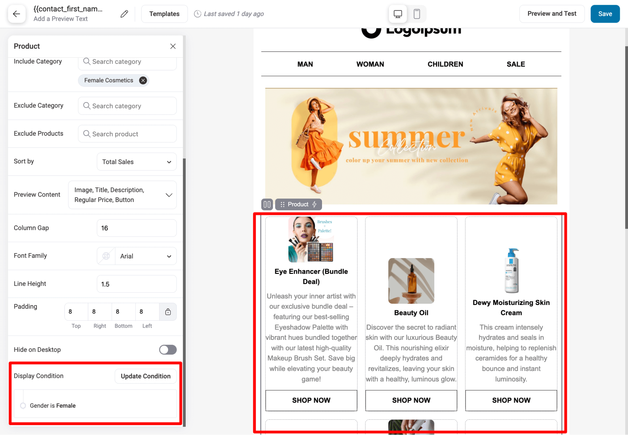628x435 pixels.
Task: Expand the Sort by Total Sales dropdown
Action: (x=136, y=162)
